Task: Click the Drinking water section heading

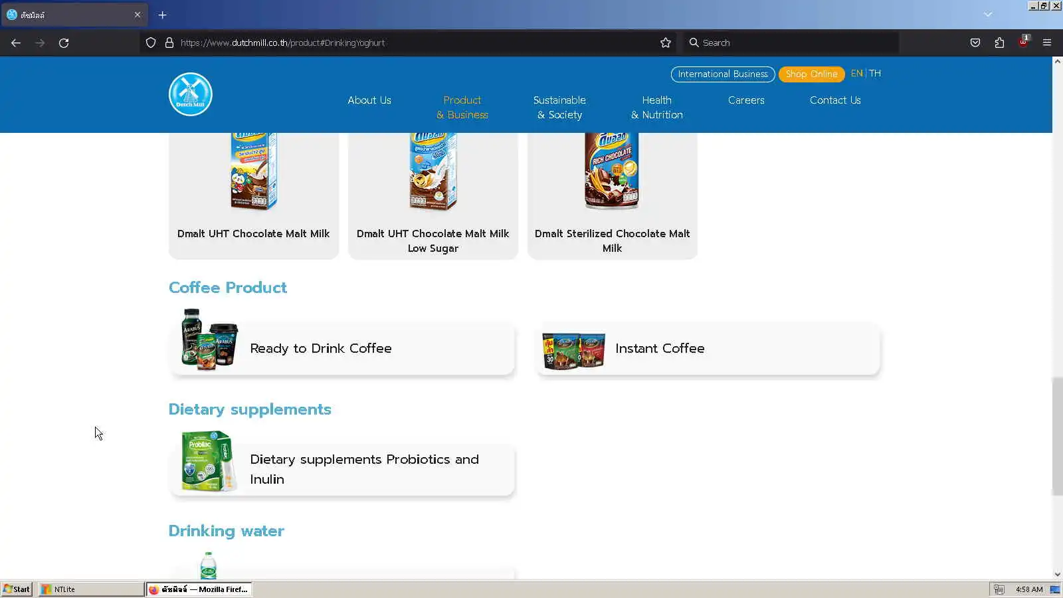Action: (227, 531)
